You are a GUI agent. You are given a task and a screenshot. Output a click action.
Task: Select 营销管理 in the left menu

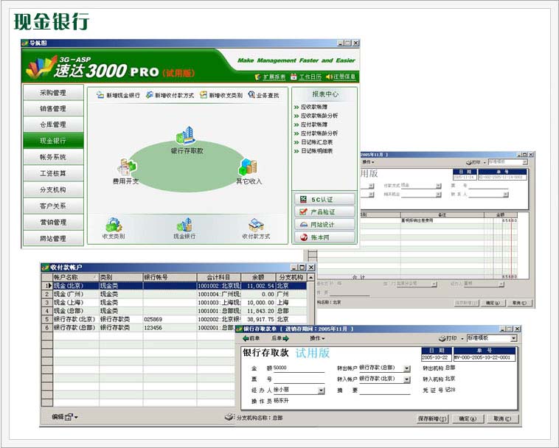click(x=53, y=223)
